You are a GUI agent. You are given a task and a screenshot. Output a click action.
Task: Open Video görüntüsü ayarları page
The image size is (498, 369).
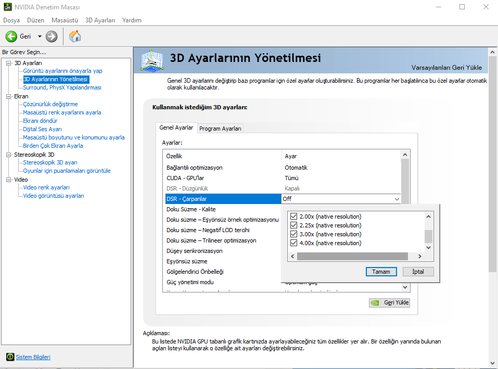54,196
